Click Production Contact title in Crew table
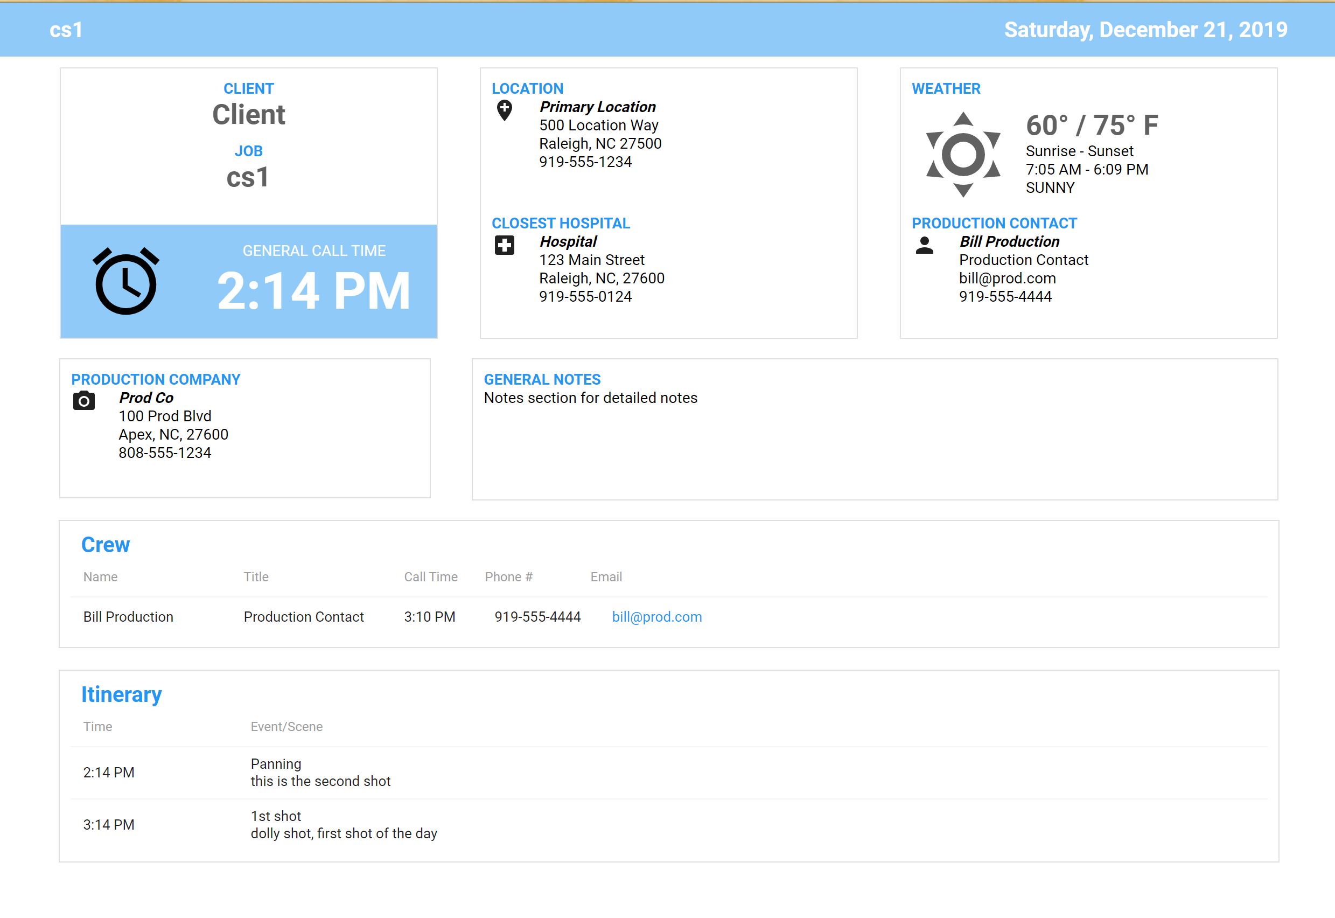Image resolution: width=1335 pixels, height=918 pixels. pos(304,617)
